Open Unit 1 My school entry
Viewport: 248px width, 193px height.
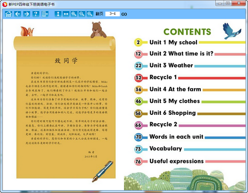[173, 43]
